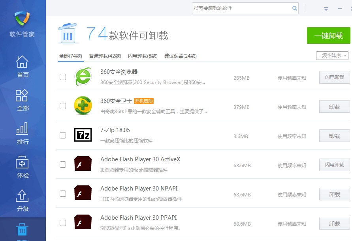The height and width of the screenshot is (241, 352).
Task: Click the 3.6MB size value
Action: tap(241, 136)
